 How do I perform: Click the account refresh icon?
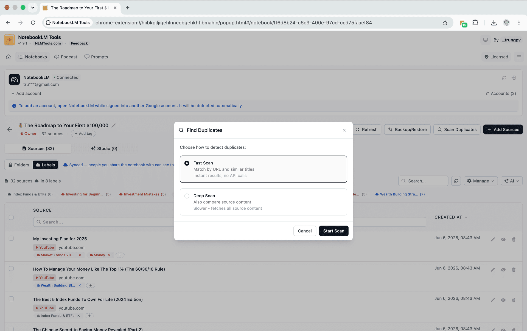pyautogui.click(x=504, y=78)
